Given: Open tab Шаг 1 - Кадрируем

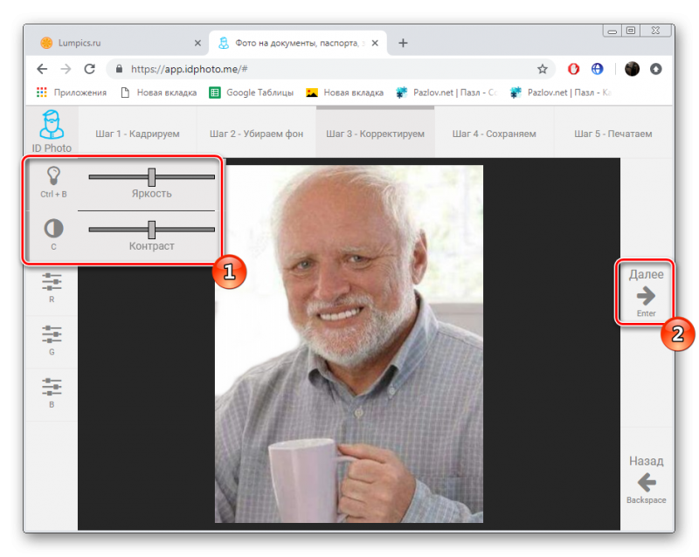Looking at the screenshot, I should coord(137,134).
